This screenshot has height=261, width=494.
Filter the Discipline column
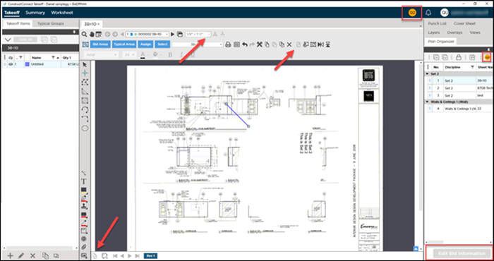472,67
